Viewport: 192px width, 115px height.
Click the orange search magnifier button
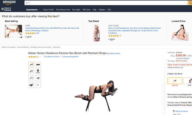tap(190, 3)
